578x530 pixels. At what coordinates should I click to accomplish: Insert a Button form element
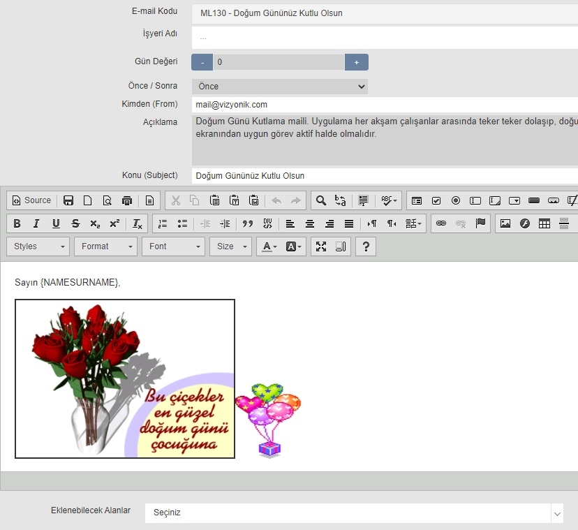[x=534, y=200]
